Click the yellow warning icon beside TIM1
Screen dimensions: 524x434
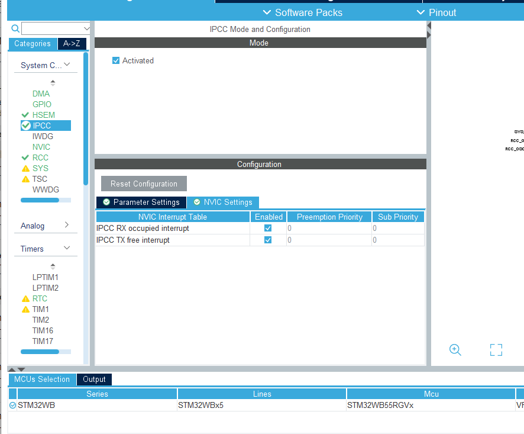25,309
